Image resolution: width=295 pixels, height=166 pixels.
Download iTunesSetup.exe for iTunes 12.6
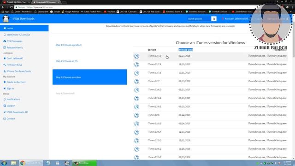[x=256, y=115]
